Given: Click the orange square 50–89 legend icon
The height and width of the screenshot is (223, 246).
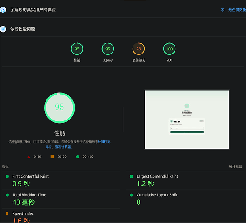Looking at the screenshot, I should (x=52, y=157).
